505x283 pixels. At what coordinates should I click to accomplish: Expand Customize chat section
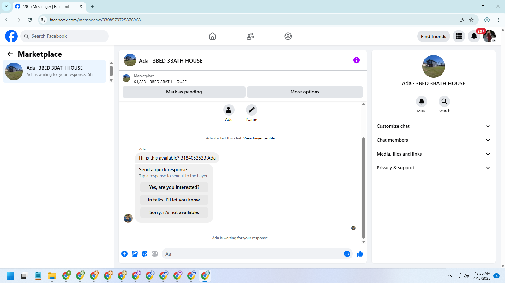[x=433, y=126]
